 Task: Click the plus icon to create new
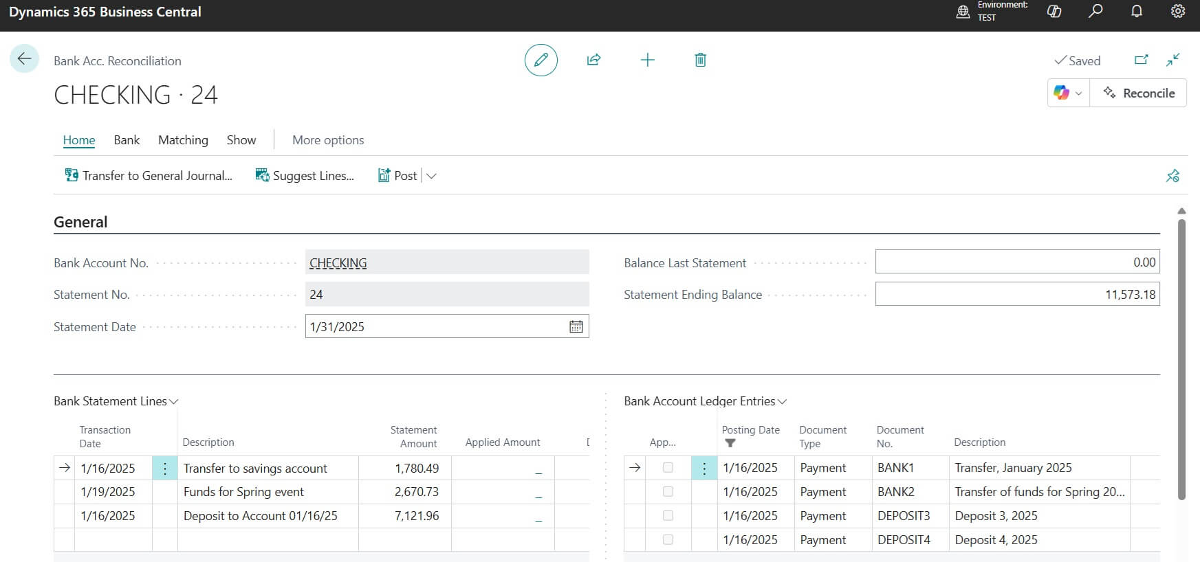[x=647, y=60]
